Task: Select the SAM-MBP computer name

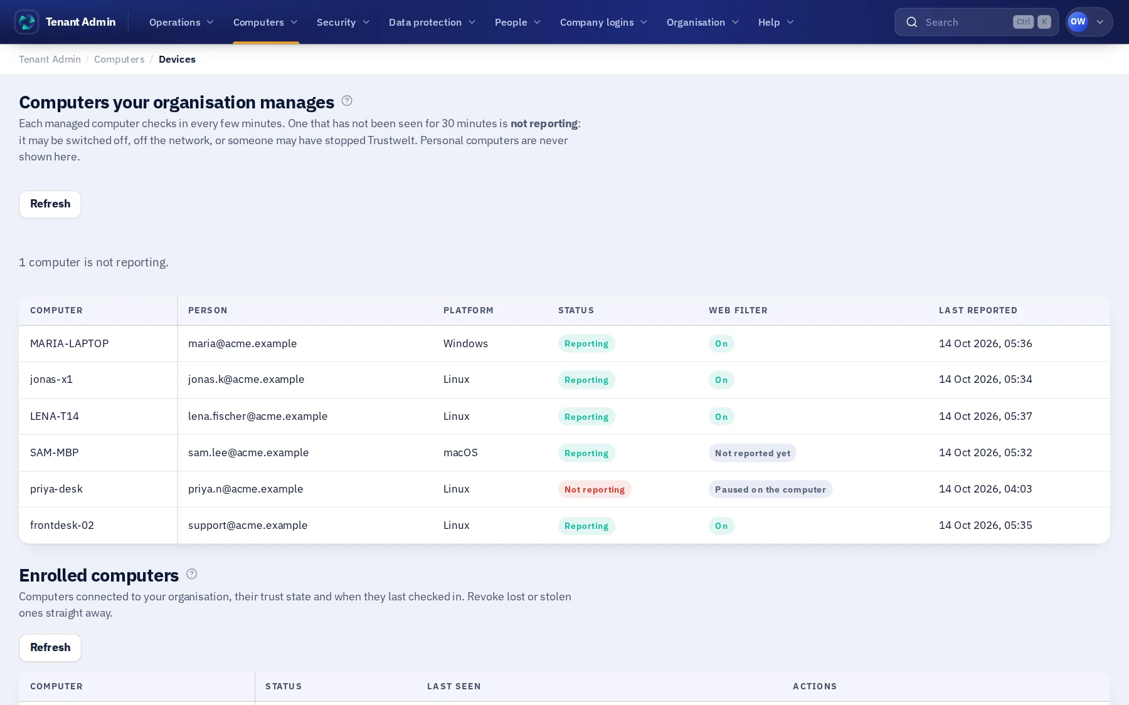Action: (54, 452)
